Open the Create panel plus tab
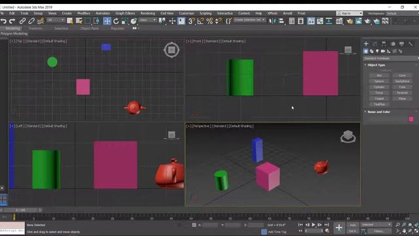Viewport: 419px width, 236px height. 366,44
